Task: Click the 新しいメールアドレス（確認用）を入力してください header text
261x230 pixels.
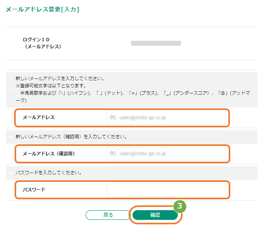Action: coord(71,137)
